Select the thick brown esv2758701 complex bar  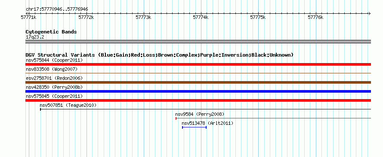[198, 82]
